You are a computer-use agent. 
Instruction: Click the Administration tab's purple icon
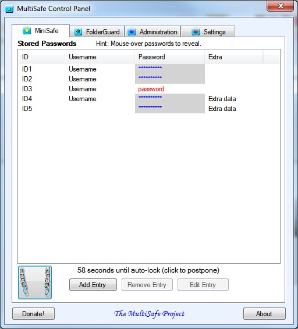click(132, 32)
